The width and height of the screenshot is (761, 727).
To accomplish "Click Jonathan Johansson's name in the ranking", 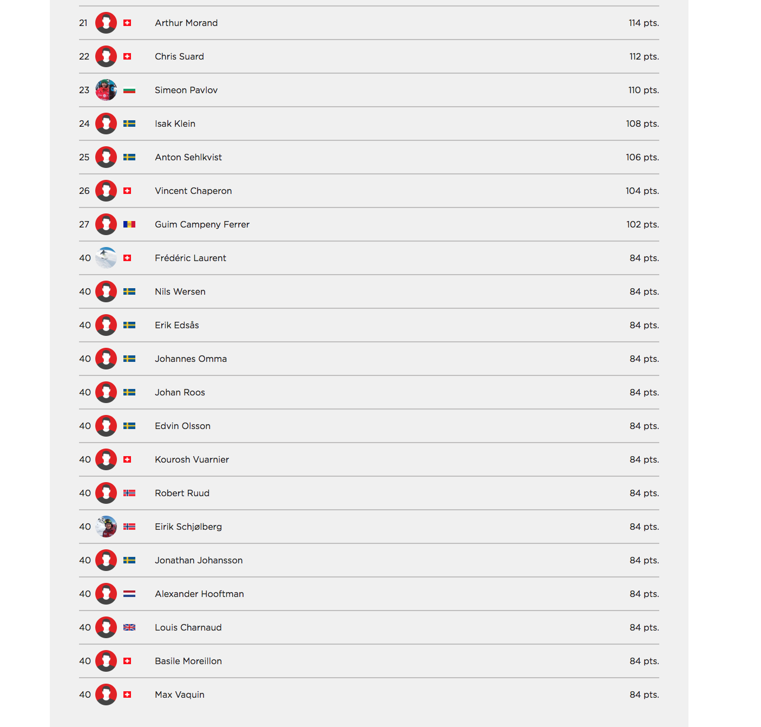I will point(199,560).
